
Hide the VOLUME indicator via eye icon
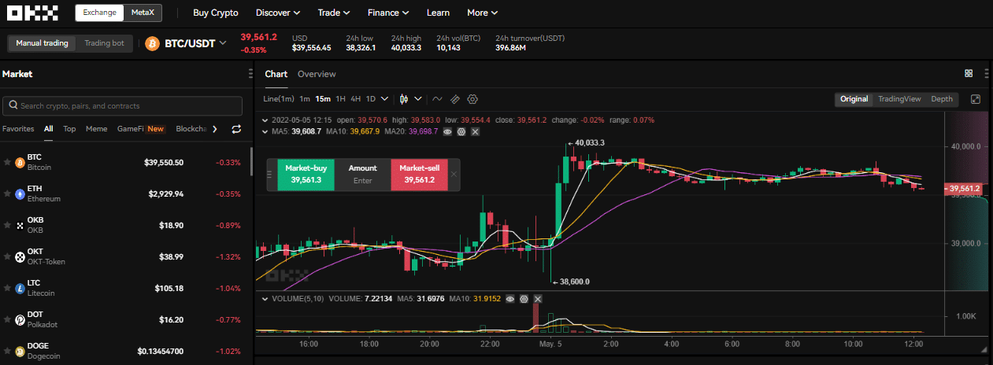click(509, 299)
